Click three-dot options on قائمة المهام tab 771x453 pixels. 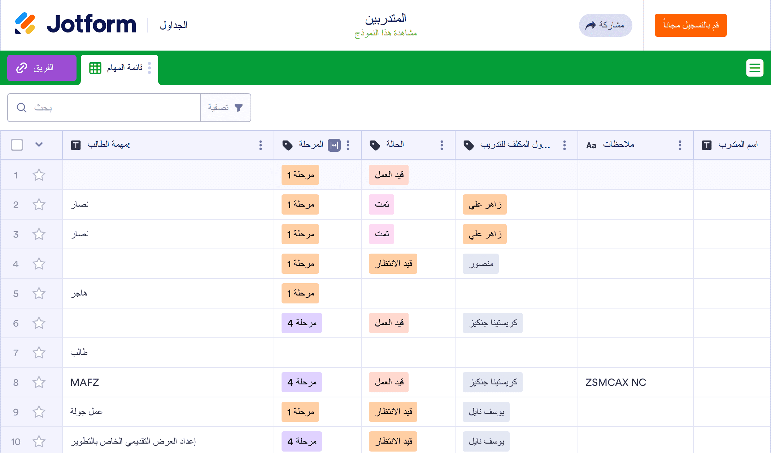click(149, 68)
